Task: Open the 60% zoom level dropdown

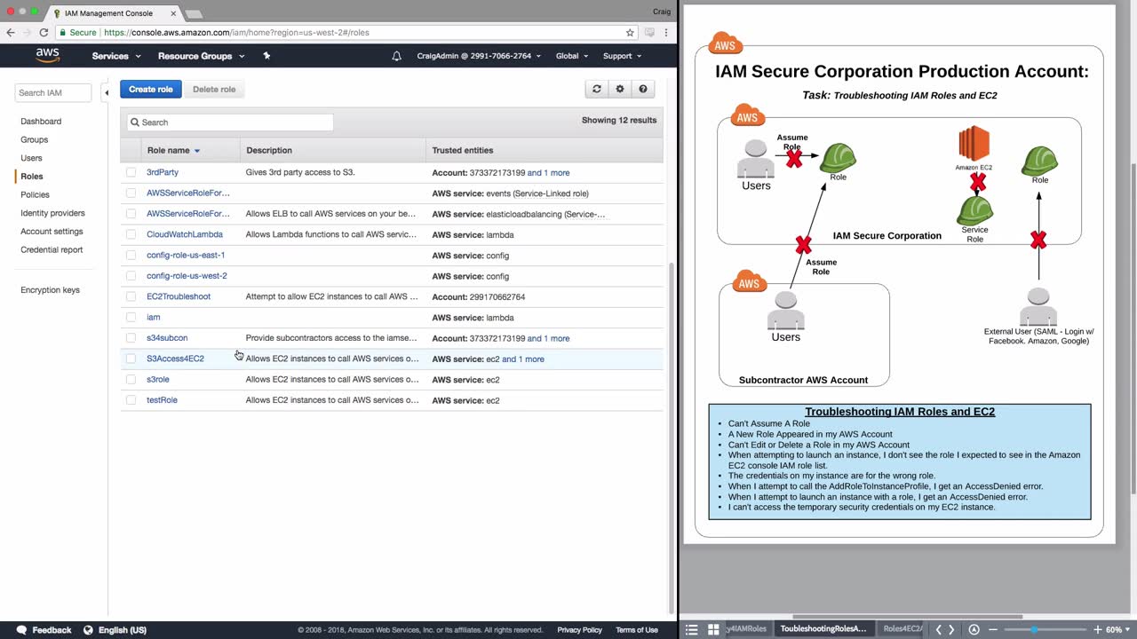Action: coord(1117,629)
